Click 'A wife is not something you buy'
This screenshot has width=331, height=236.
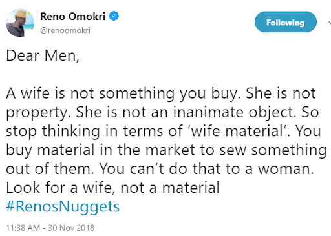click(x=122, y=93)
